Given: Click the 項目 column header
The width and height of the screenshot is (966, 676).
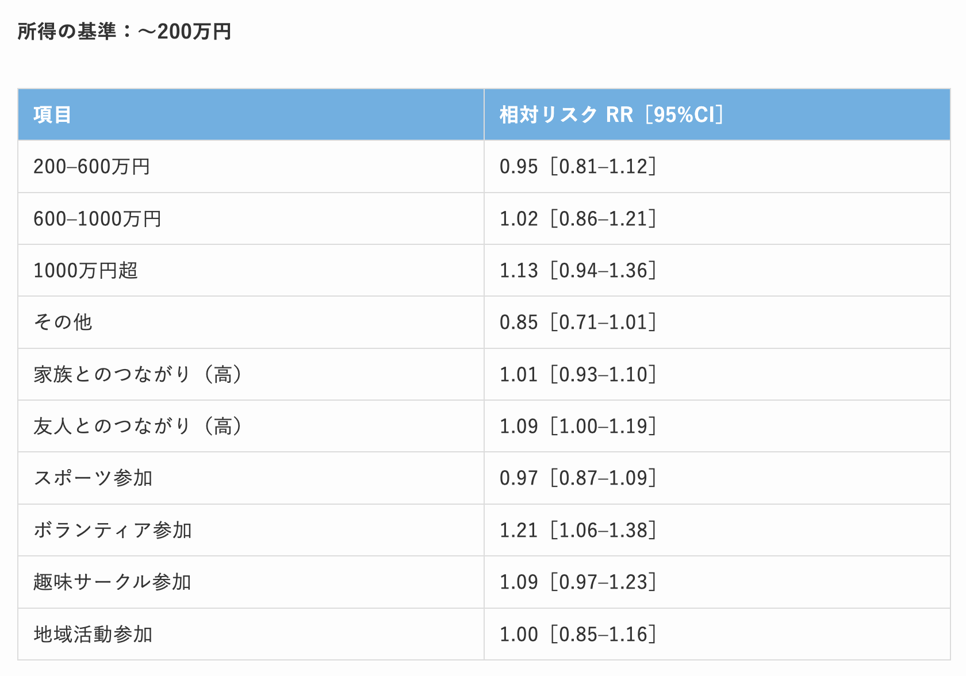Looking at the screenshot, I should pos(52,115).
